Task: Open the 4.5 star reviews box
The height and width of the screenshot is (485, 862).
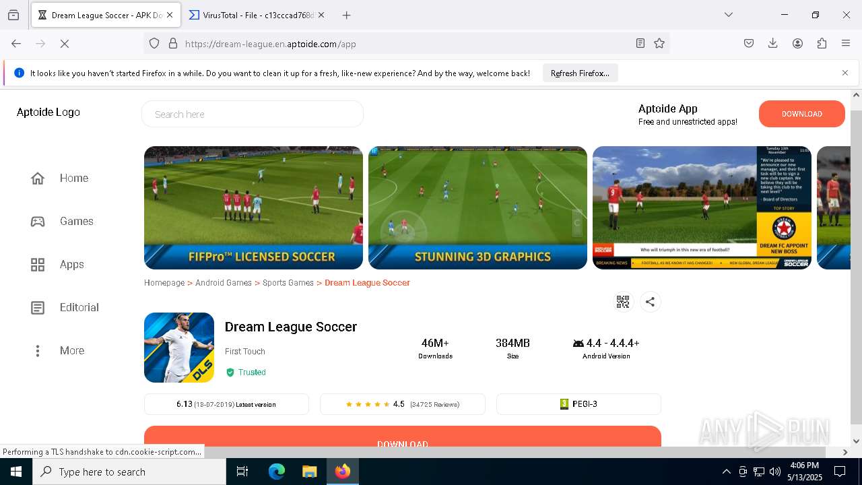Action: (x=403, y=404)
